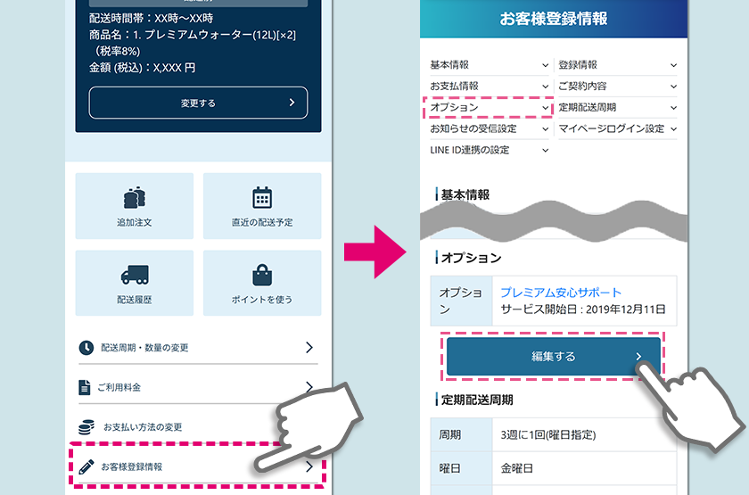This screenshot has width=749, height=495.
Task: Tap the ポイントを使う shopping bag icon
Action: click(x=261, y=276)
